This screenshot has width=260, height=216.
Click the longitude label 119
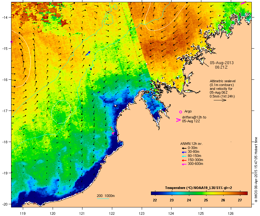[x=23, y=213]
